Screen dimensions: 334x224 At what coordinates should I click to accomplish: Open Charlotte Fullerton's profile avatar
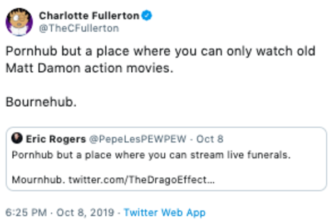19,22
